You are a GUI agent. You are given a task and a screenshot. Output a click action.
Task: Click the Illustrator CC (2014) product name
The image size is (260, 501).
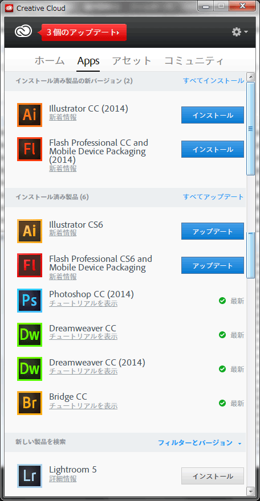(x=88, y=109)
